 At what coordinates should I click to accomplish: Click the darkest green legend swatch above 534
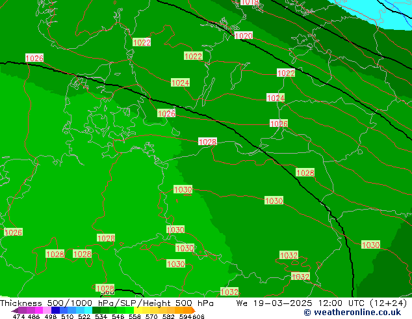[95, 310]
